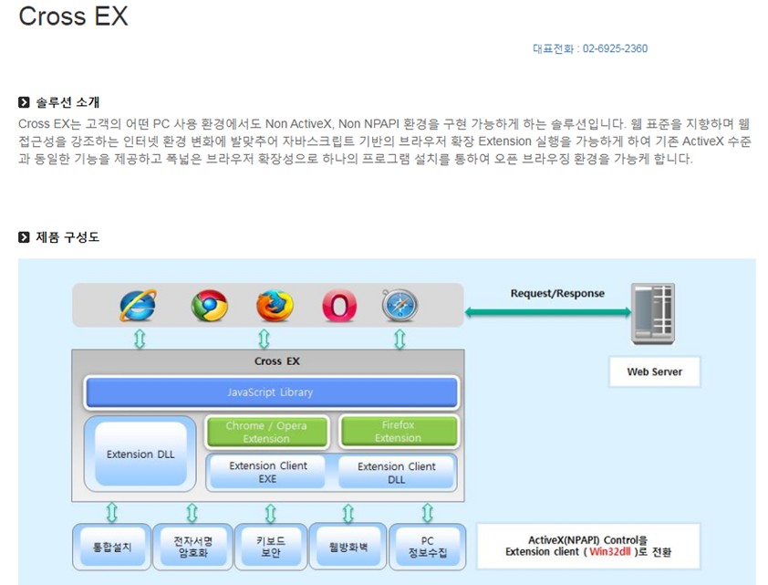The image size is (768, 585).
Task: Click the solution description paragraph
Action: pyautogui.click(x=385, y=141)
